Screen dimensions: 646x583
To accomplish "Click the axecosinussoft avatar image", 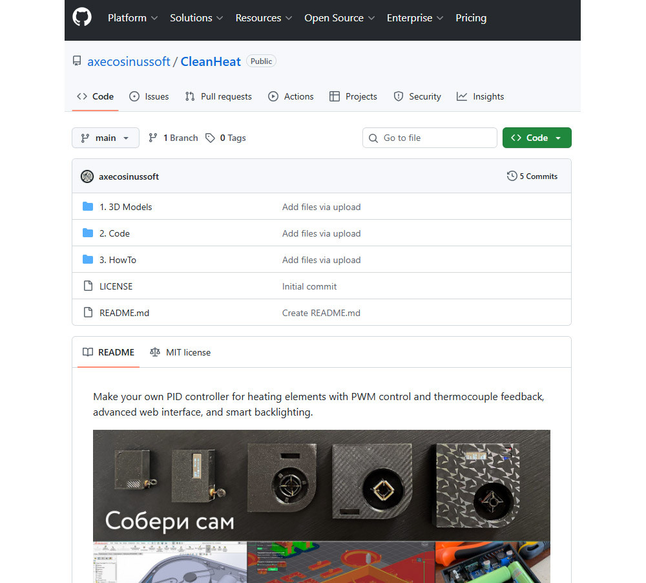I will [87, 176].
